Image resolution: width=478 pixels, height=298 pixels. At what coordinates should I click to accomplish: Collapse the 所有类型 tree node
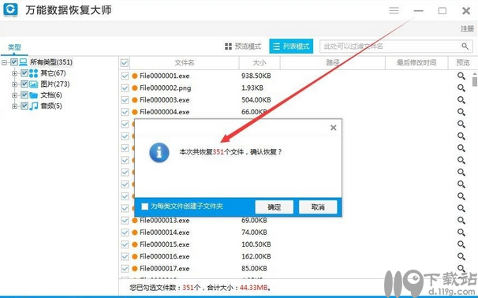point(4,62)
